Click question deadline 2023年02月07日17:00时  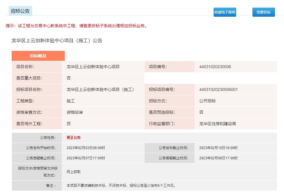pyautogui.click(x=86, y=158)
